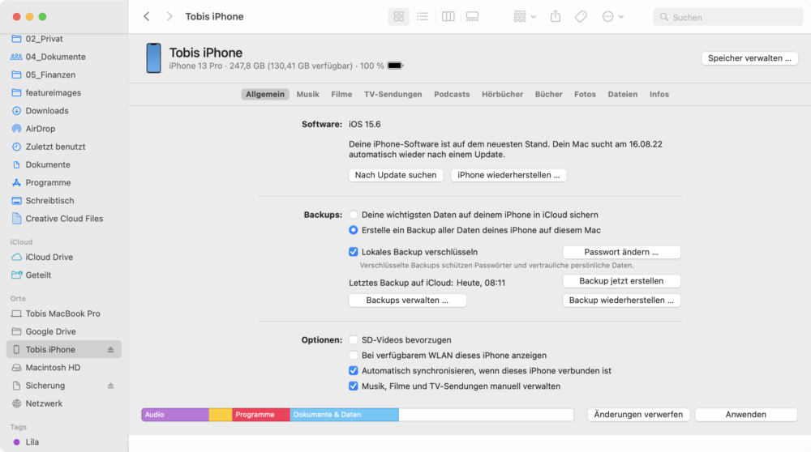Switch to the TV-Sendungen tab
This screenshot has height=452, width=811.
click(x=393, y=94)
